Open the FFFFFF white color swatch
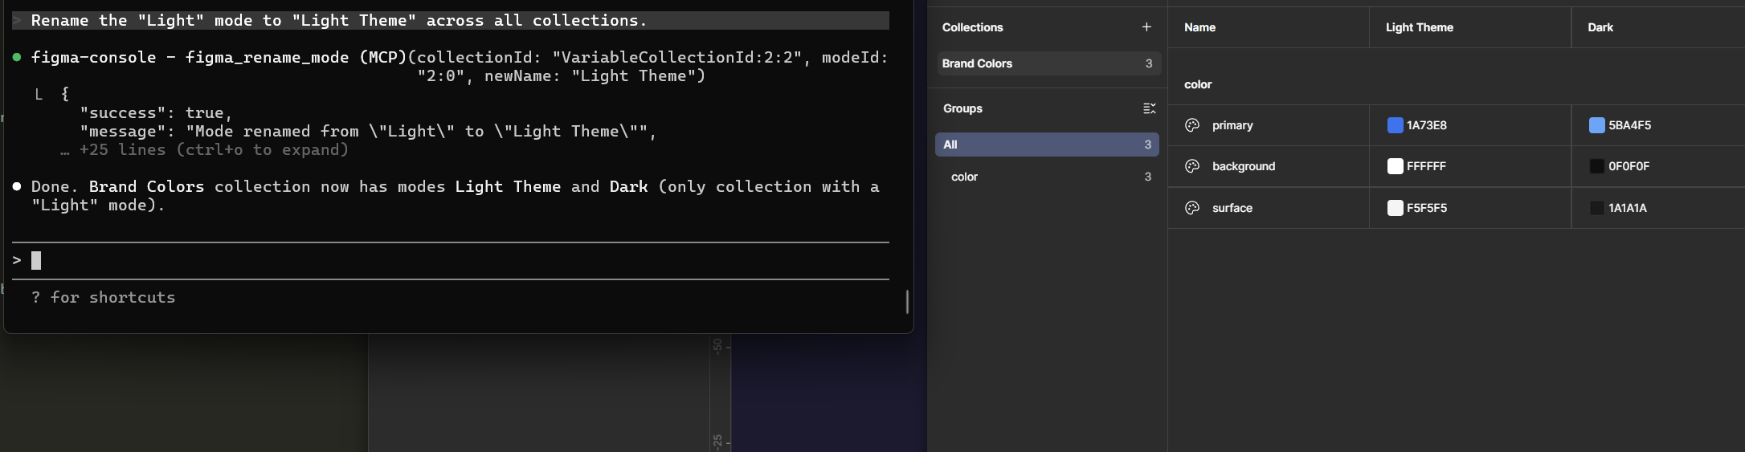The image size is (1745, 452). [1395, 166]
